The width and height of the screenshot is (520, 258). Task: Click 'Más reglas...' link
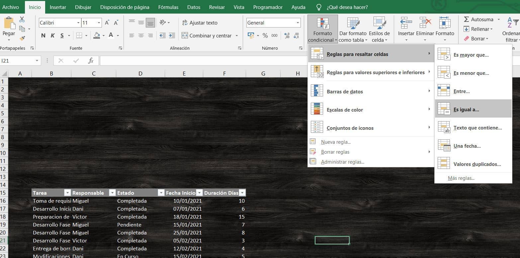[x=461, y=178]
